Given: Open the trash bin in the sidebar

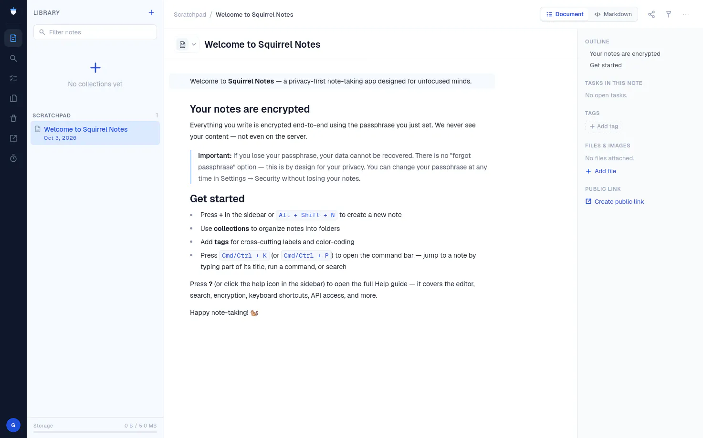Looking at the screenshot, I should 13,118.
